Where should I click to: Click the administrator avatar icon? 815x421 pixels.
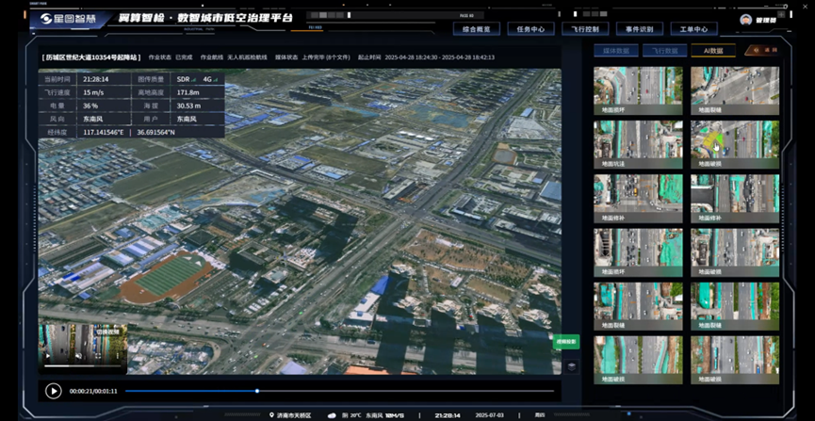click(x=745, y=20)
